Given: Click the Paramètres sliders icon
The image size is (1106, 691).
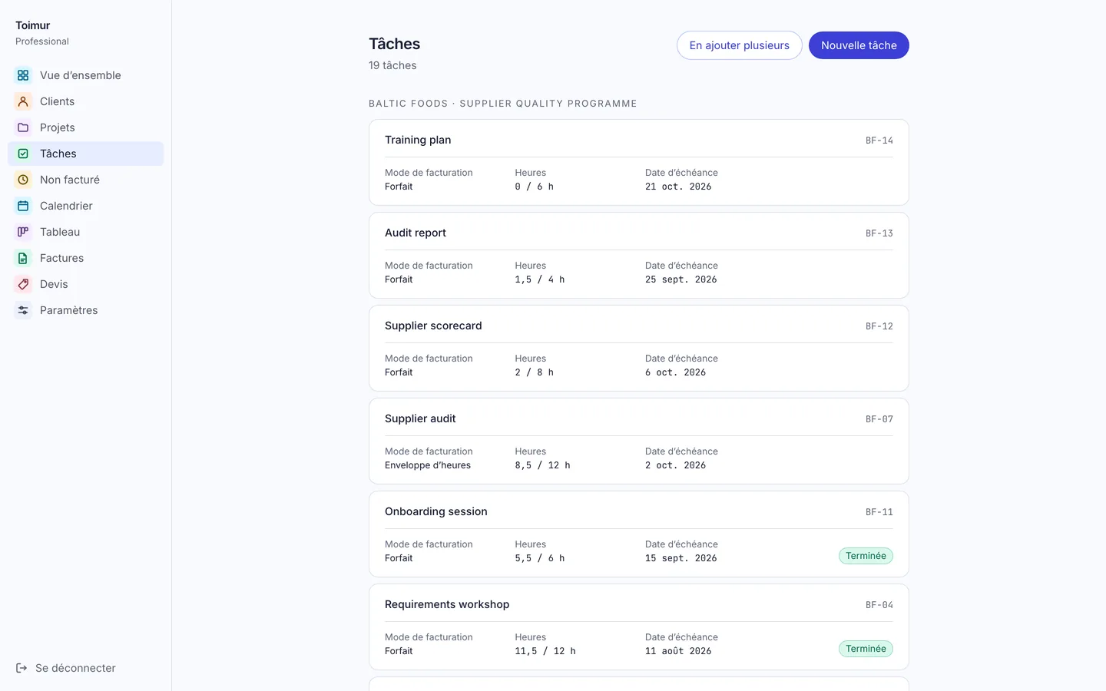Looking at the screenshot, I should [23, 310].
